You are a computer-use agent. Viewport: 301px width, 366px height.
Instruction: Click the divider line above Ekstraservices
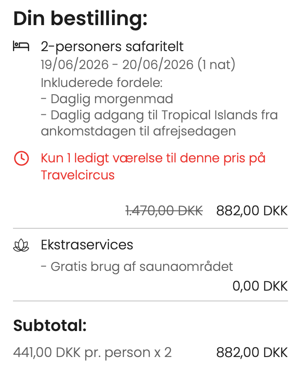pos(150,228)
